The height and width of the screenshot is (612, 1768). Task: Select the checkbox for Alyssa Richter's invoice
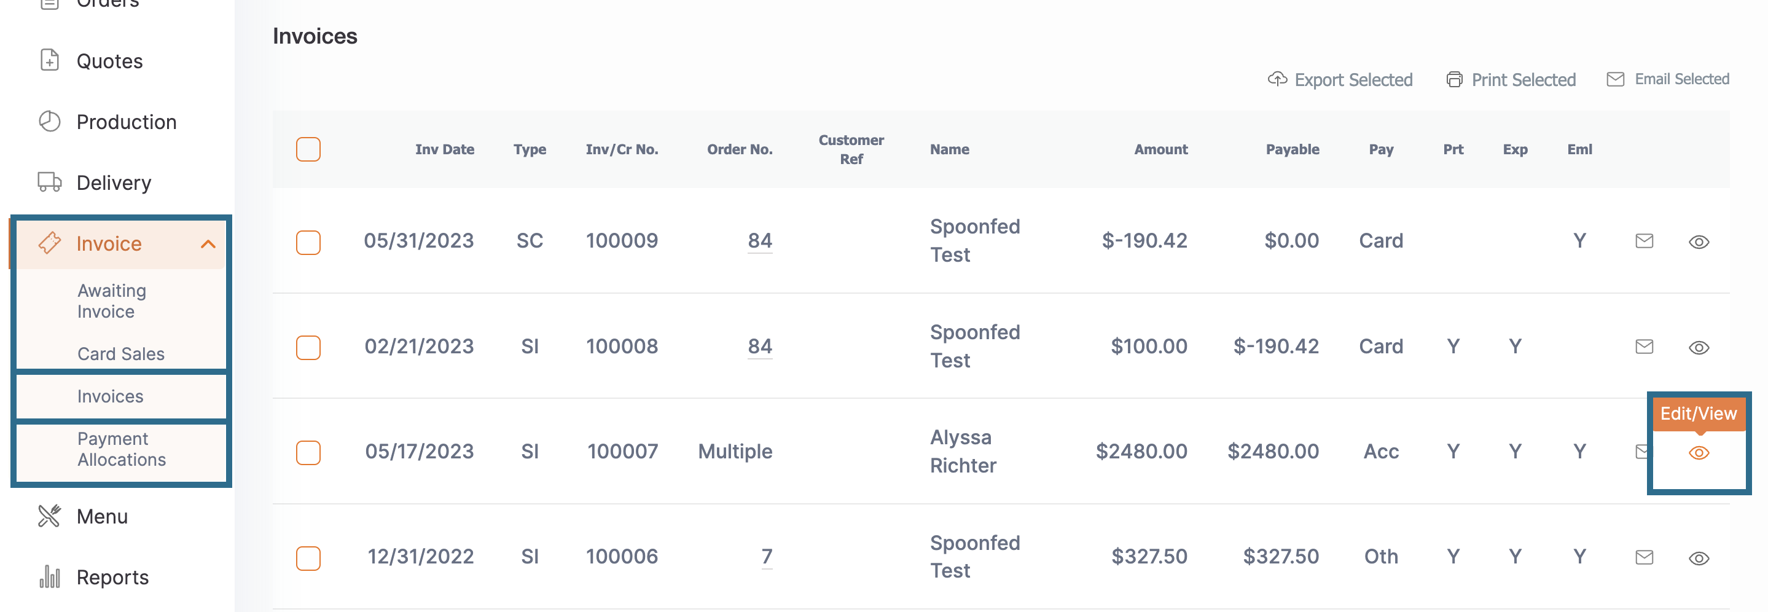(x=308, y=453)
